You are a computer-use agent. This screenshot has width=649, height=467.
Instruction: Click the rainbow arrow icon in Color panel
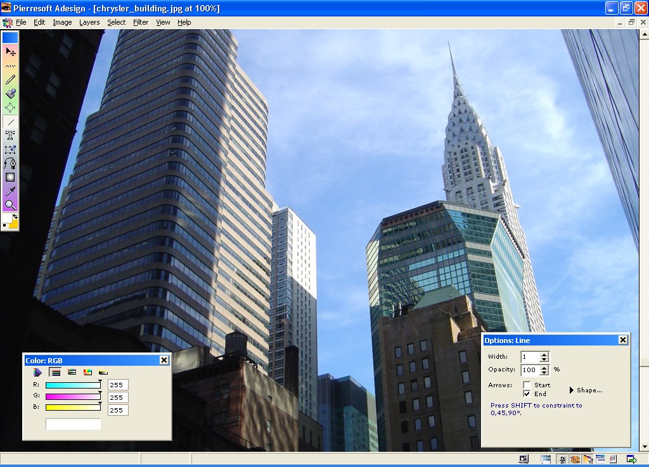[37, 372]
